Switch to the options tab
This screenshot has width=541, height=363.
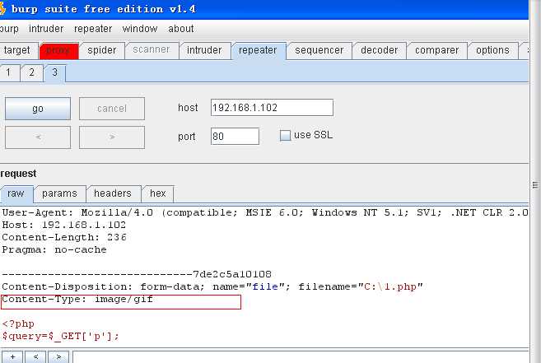pos(492,50)
